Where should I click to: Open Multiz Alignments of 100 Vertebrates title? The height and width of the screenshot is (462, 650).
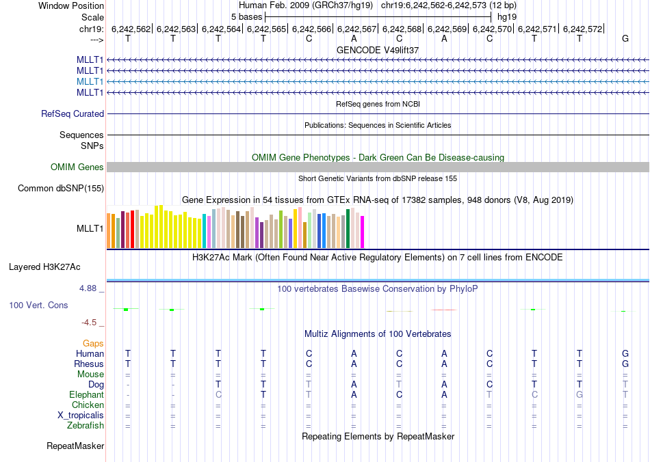tap(378, 334)
